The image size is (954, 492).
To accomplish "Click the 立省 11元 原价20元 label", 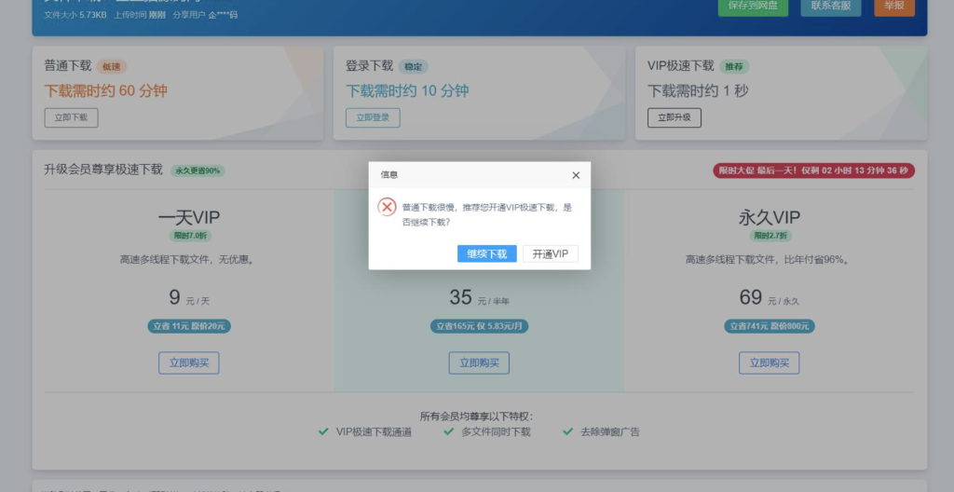I will coord(188,326).
